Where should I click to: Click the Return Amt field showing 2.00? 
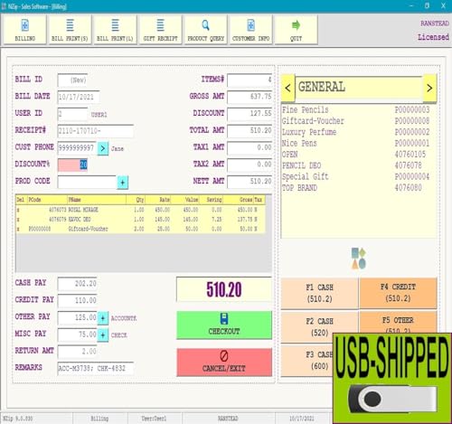[x=78, y=352]
